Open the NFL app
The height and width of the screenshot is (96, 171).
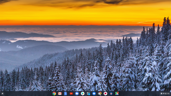pos(111,93)
